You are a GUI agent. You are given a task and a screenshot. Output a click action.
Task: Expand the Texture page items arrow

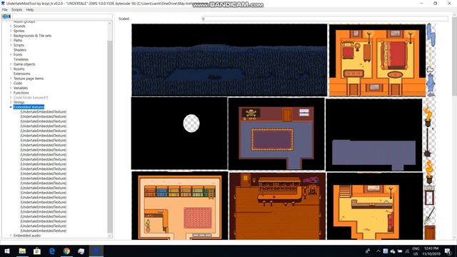11,79
